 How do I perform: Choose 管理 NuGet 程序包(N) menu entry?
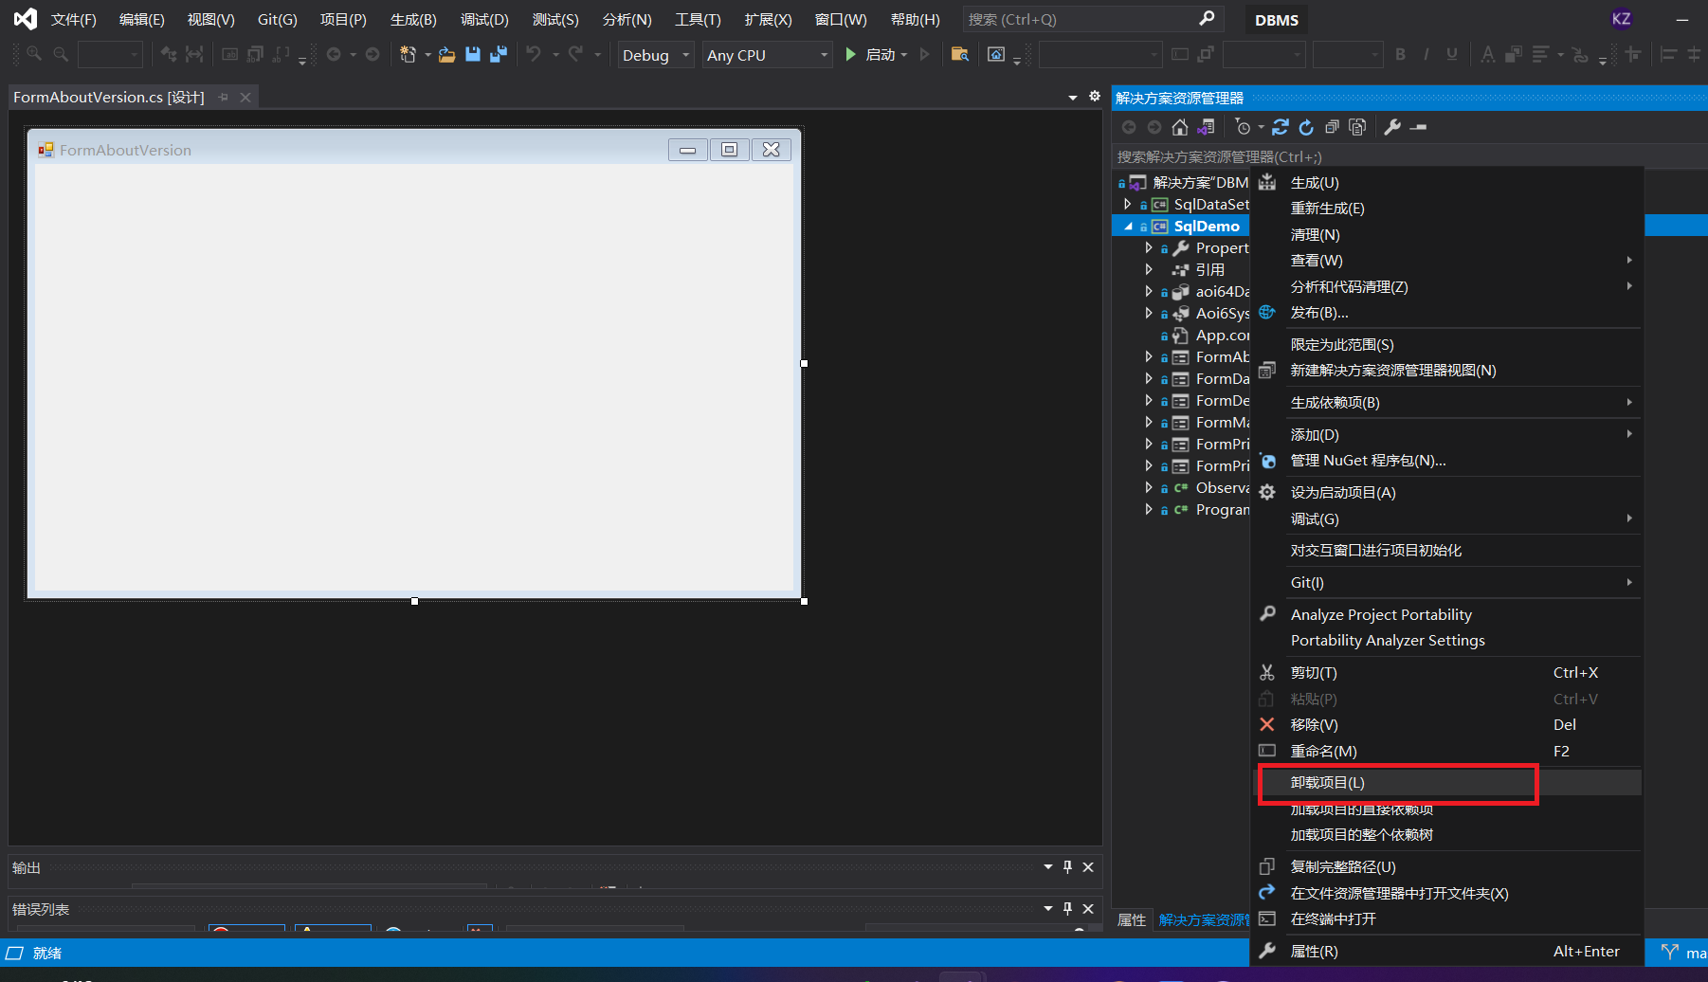point(1447,461)
